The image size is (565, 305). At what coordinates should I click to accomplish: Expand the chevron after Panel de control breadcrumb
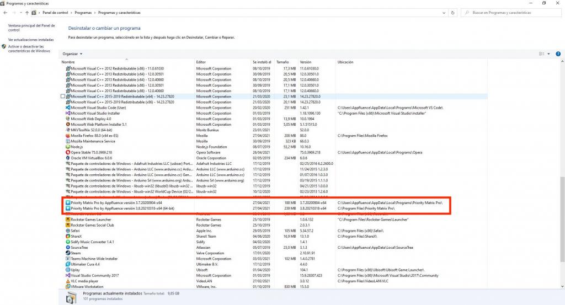pos(71,13)
